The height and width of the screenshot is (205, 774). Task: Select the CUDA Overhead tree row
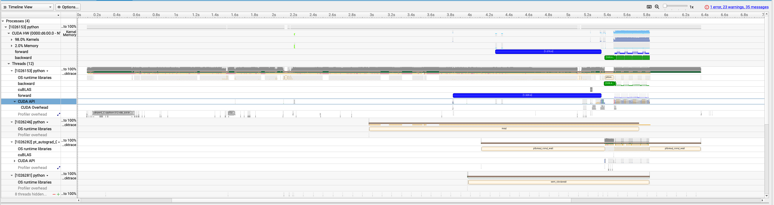(x=34, y=108)
